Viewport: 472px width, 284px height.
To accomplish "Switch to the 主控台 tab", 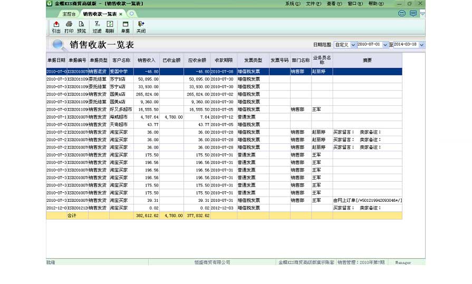I will [68, 14].
